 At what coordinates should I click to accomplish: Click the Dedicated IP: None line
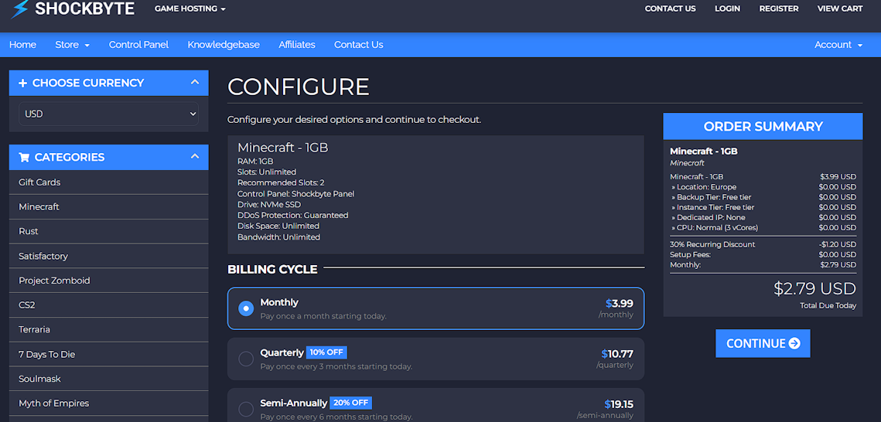pyautogui.click(x=763, y=218)
